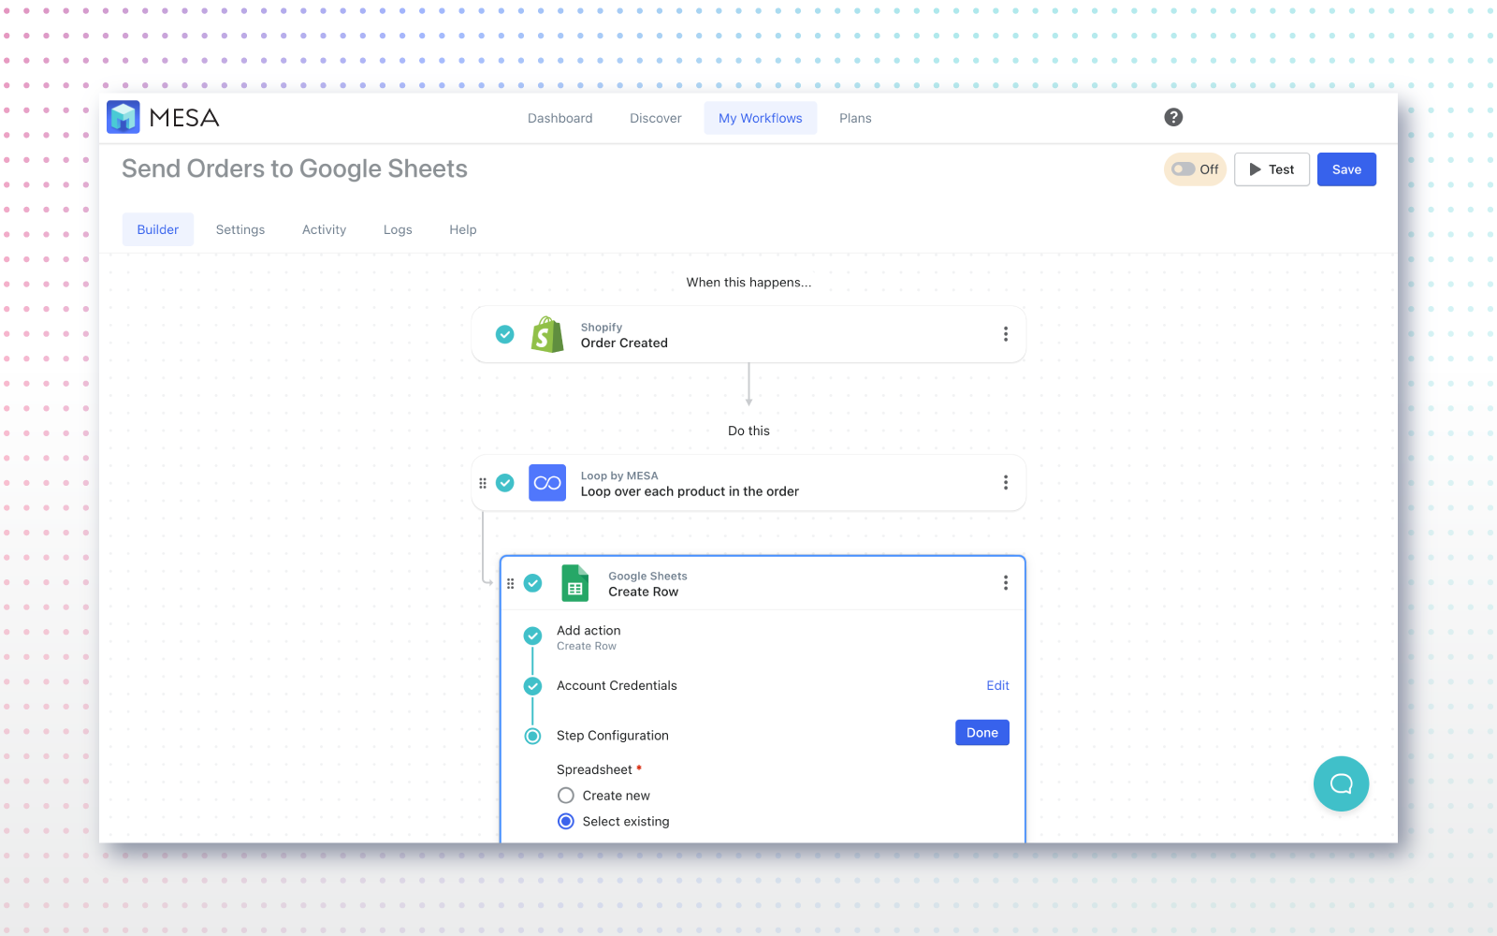Click the Add action step checkmark
This screenshot has width=1497, height=936.
[533, 636]
